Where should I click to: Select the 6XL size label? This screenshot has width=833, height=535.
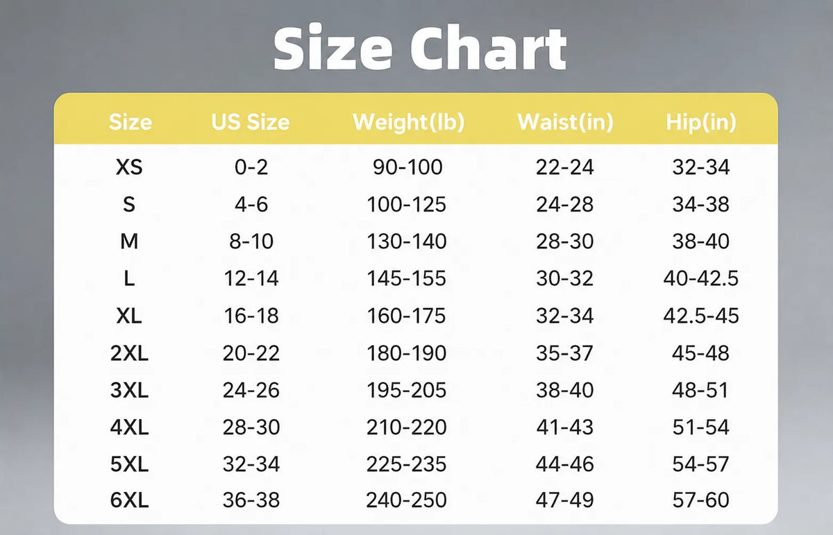click(129, 500)
